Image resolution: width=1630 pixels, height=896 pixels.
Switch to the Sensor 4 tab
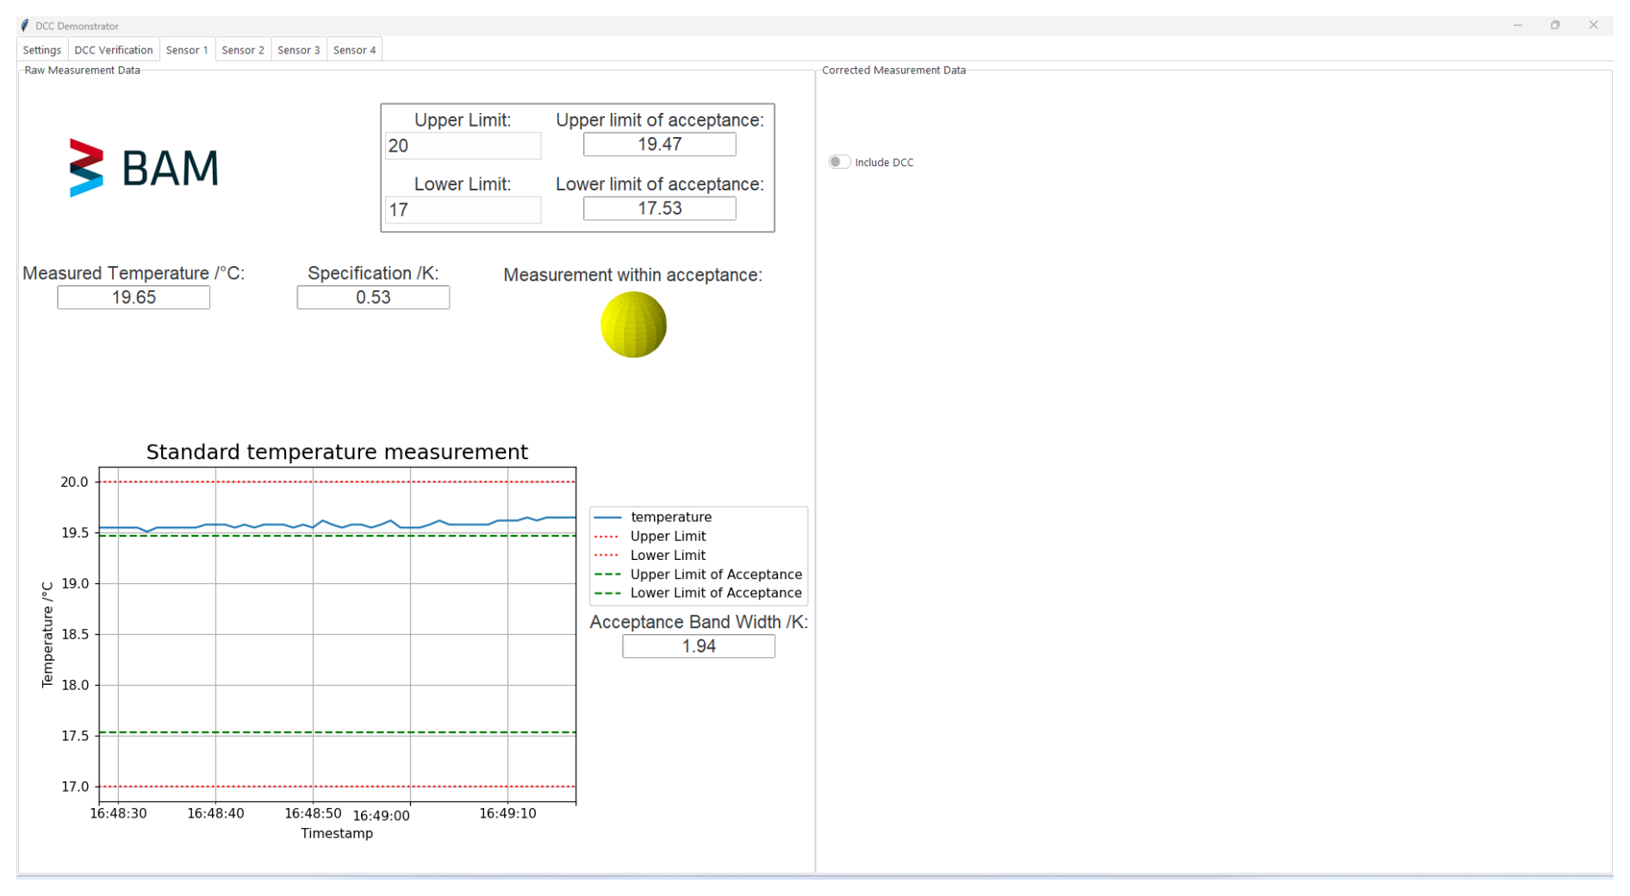click(x=354, y=50)
